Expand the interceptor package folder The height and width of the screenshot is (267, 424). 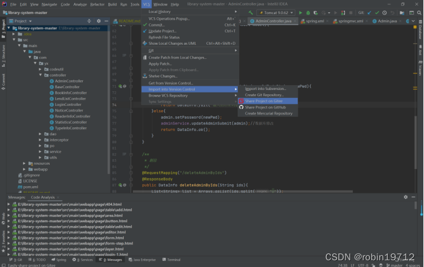(x=40, y=140)
